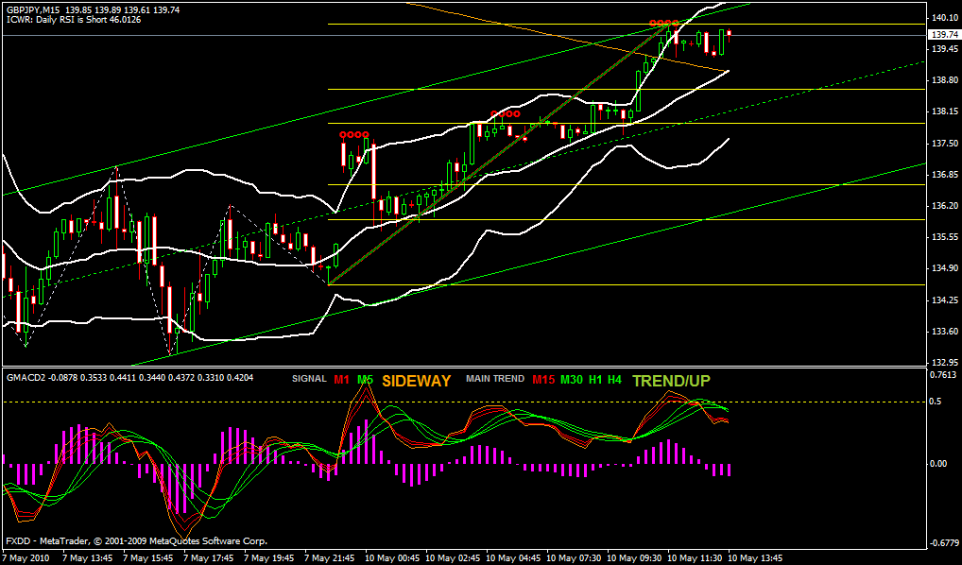Viewport: 962px width, 565px height.
Task: Select the 10 May 13:45 time label
Action: [x=753, y=558]
